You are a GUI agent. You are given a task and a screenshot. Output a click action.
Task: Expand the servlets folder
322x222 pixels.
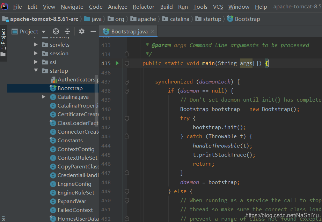pyautogui.click(x=36, y=45)
